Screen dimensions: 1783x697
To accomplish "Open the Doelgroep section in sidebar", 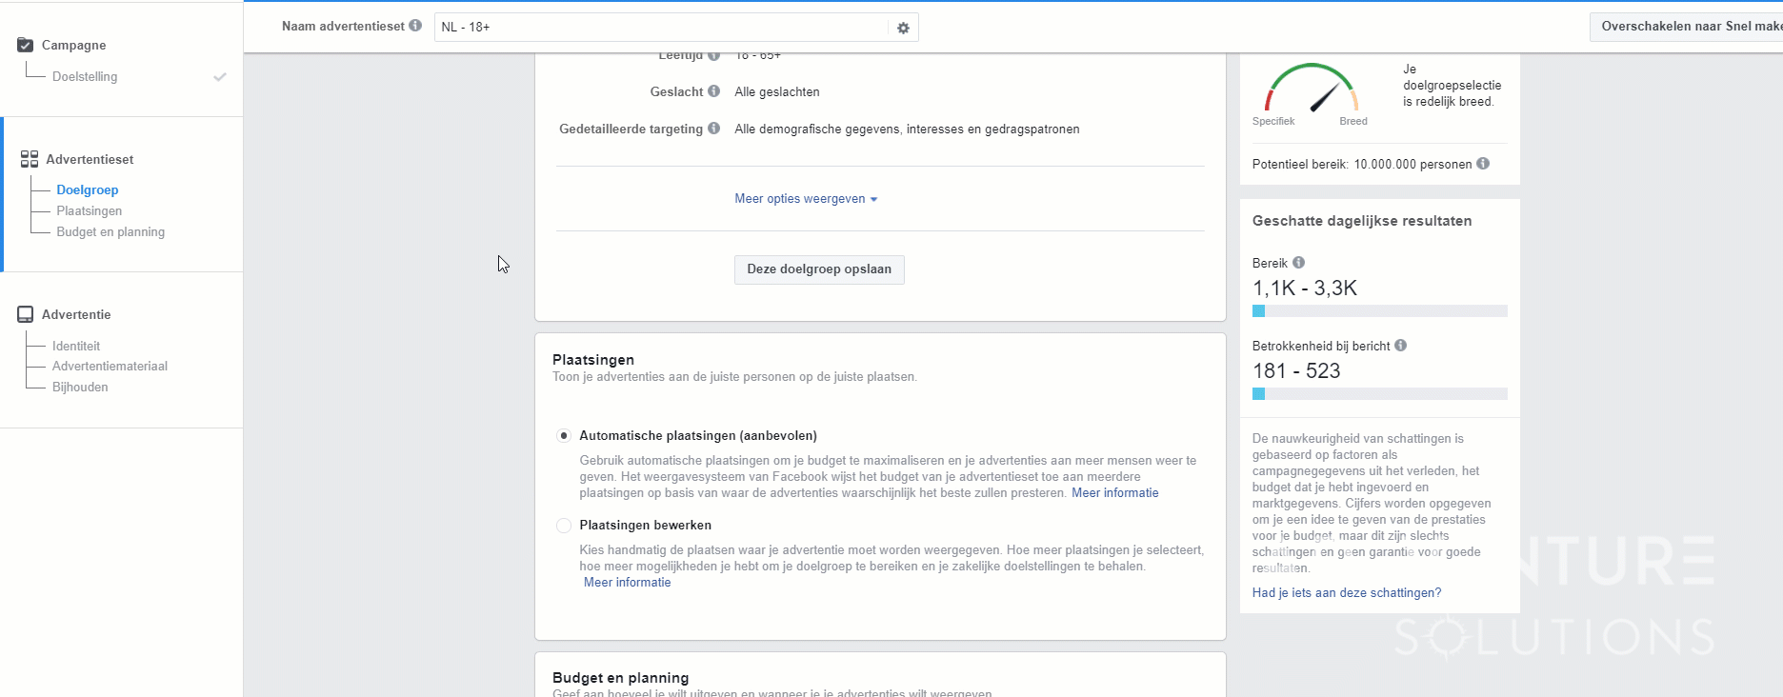I will (x=87, y=189).
